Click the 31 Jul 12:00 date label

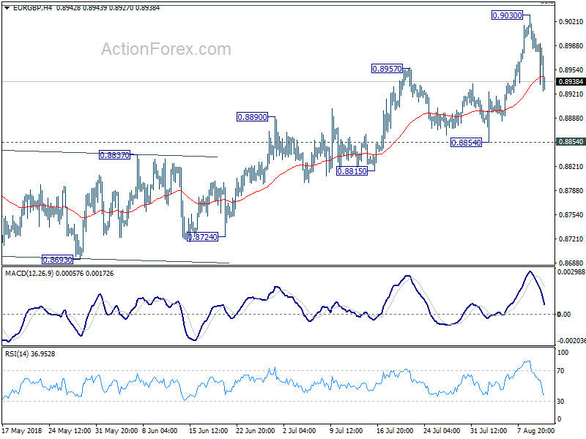coord(489,431)
